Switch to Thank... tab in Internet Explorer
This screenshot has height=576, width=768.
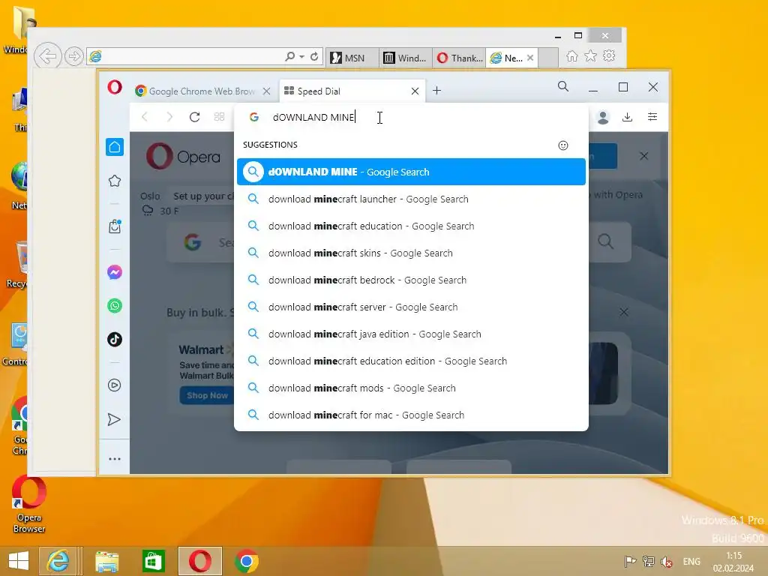[460, 58]
